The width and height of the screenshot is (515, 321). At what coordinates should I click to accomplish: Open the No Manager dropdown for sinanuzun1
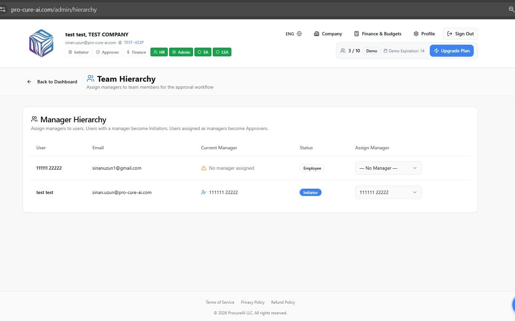[388, 168]
